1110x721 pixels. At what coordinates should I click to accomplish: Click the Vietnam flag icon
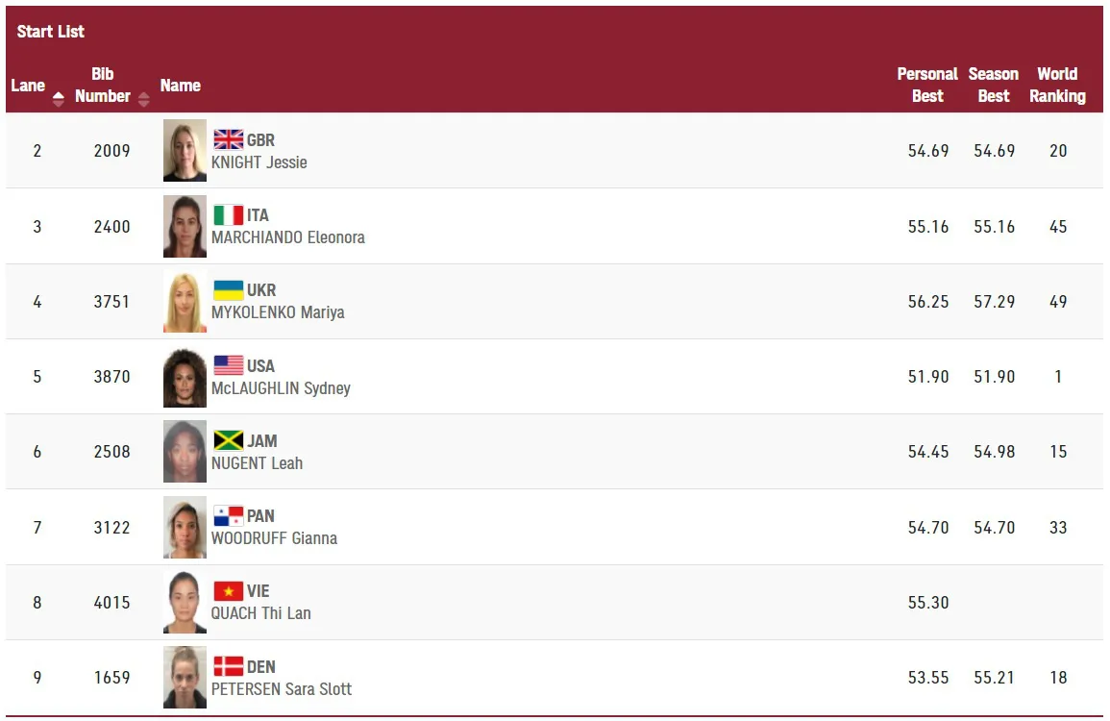[228, 590]
